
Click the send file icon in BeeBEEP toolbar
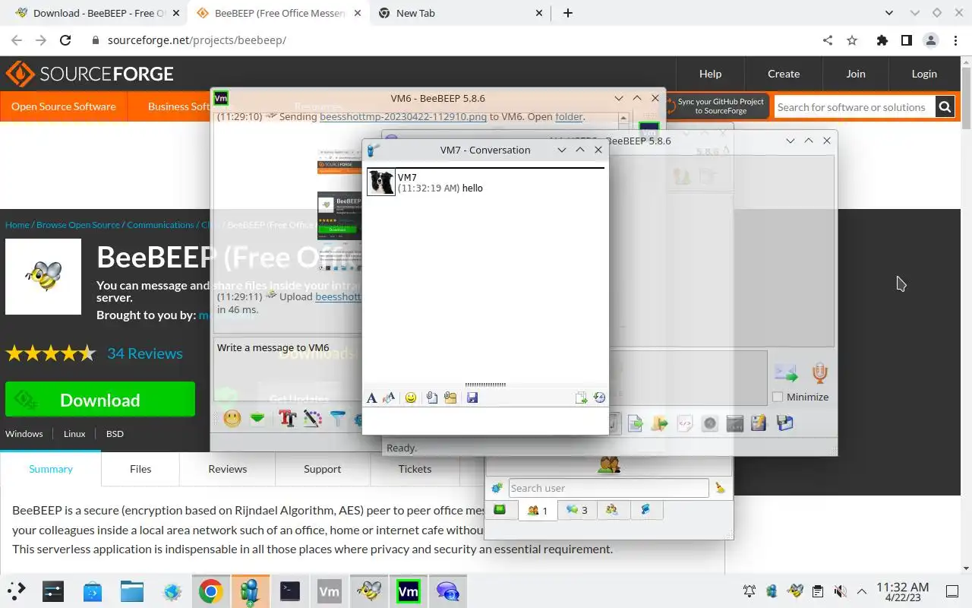[x=635, y=423]
